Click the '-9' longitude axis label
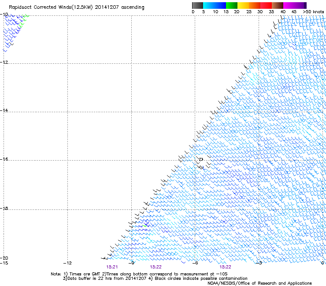The height and width of the screenshot is (286, 326). point(131,263)
